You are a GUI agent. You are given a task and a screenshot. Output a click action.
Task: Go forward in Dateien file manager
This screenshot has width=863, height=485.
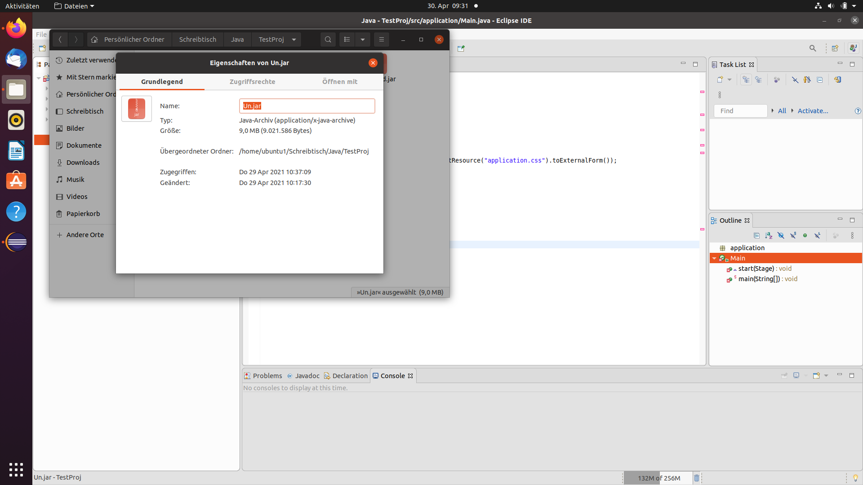pyautogui.click(x=76, y=40)
